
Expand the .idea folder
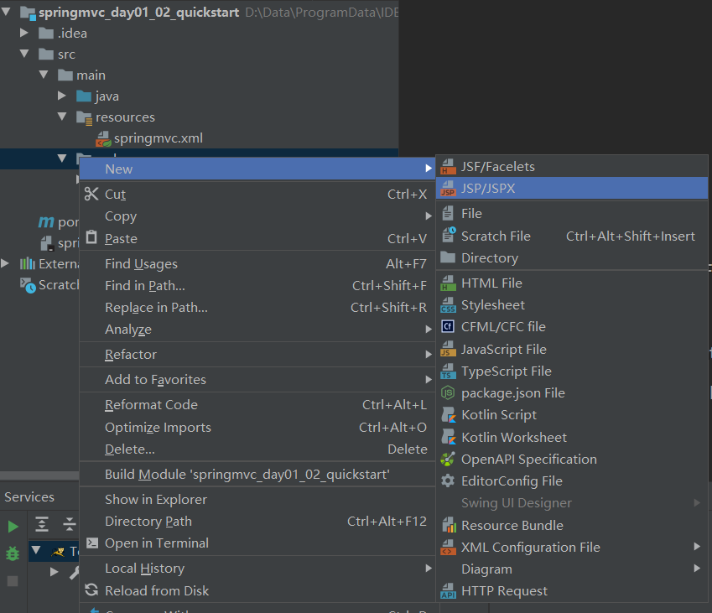pyautogui.click(x=24, y=33)
